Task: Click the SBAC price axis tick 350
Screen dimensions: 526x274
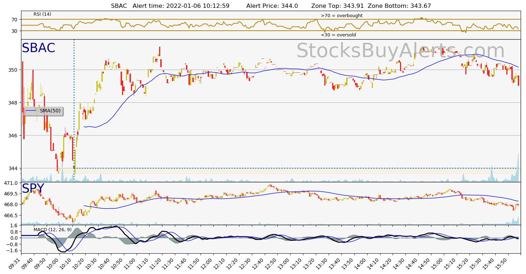Action: click(13, 70)
